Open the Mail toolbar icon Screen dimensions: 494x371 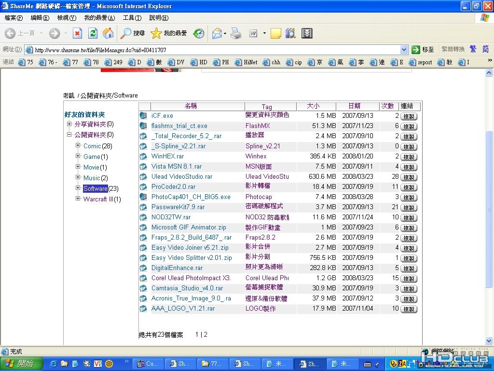217,33
